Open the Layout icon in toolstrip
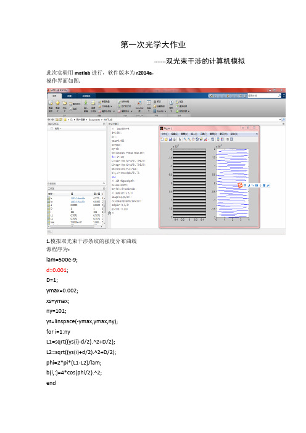Screen dimensions: 306x433 tap(149, 102)
